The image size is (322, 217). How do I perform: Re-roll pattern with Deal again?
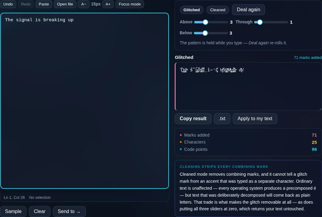tap(248, 10)
